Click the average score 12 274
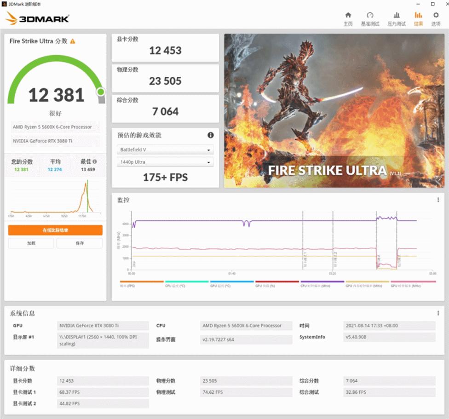The height and width of the screenshot is (419, 449). (55, 169)
